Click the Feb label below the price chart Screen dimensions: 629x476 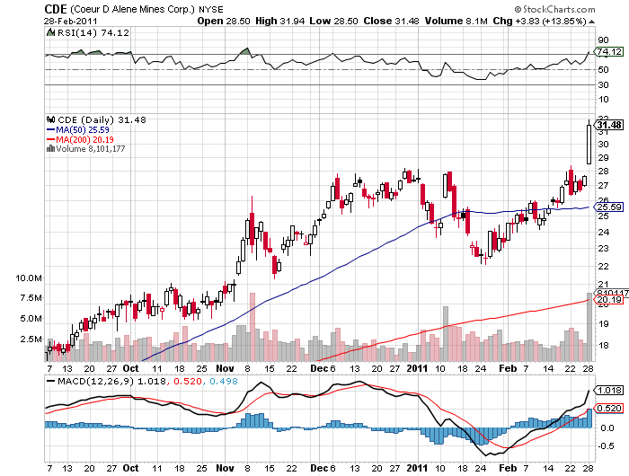(x=508, y=368)
